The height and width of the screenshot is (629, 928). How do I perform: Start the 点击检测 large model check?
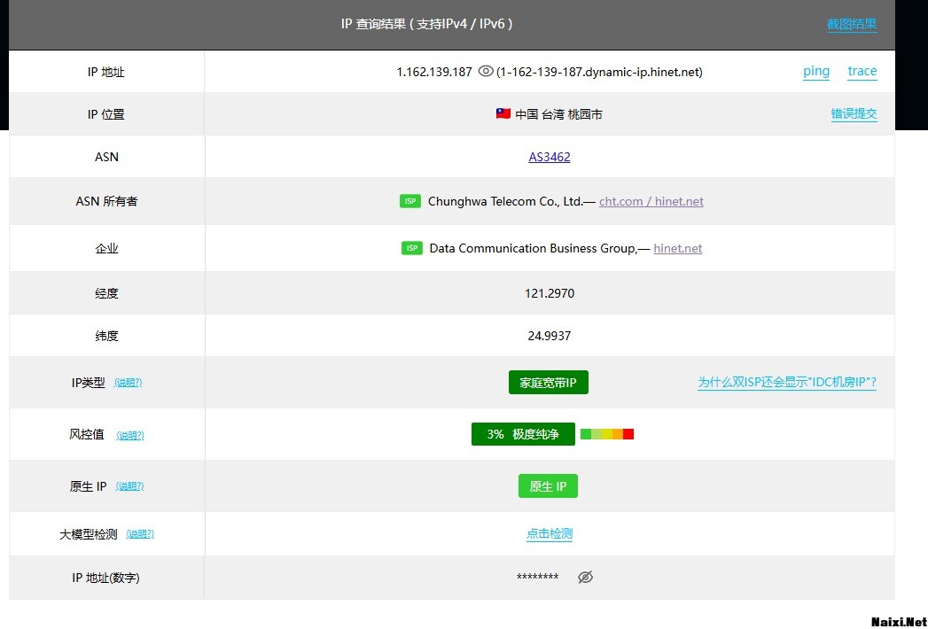click(x=550, y=534)
